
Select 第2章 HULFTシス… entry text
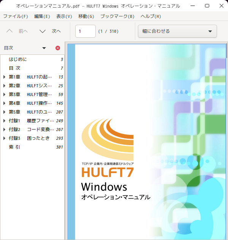click(x=30, y=86)
